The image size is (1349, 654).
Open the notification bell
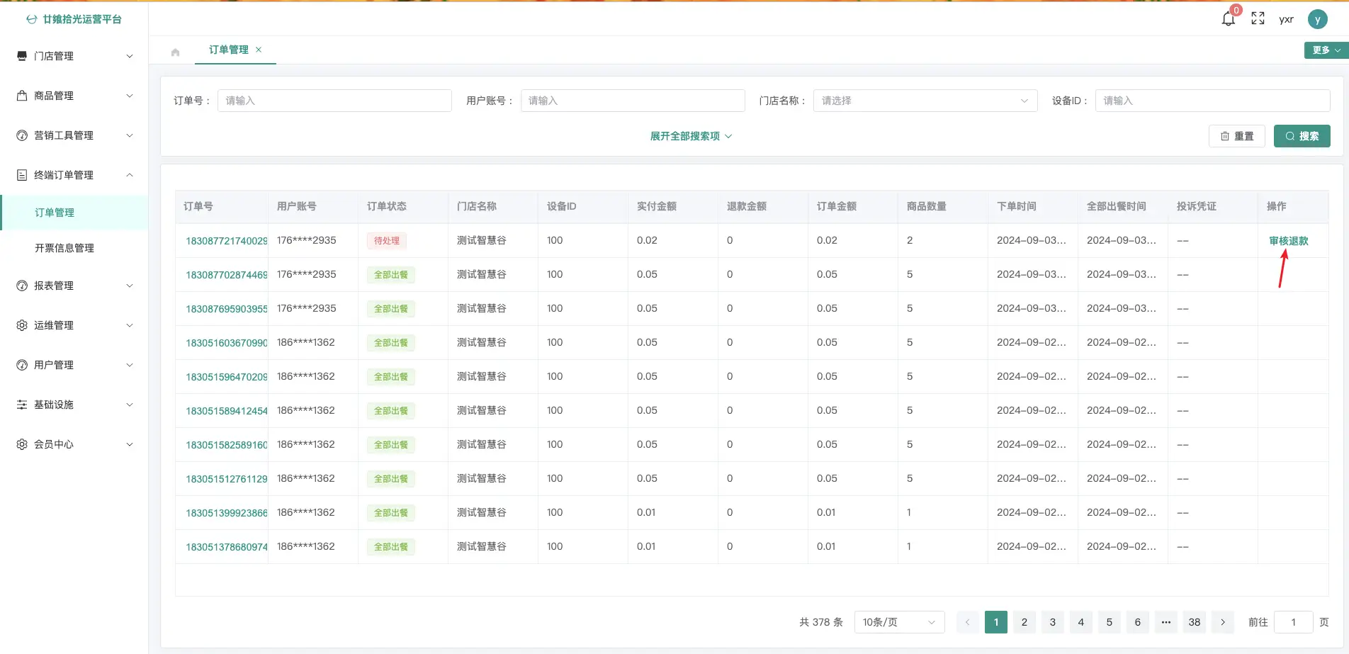click(x=1229, y=19)
